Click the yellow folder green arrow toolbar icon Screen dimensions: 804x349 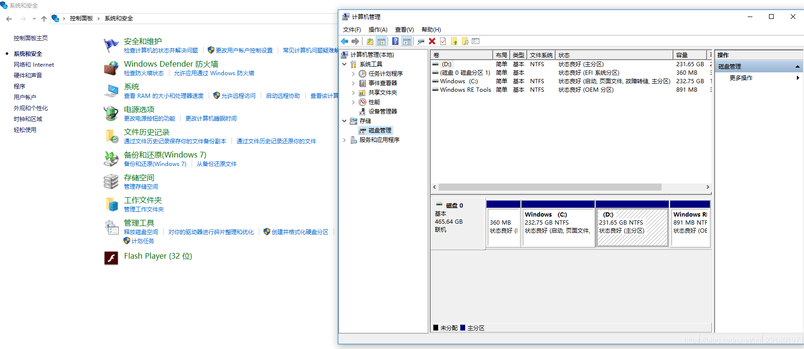[454, 42]
